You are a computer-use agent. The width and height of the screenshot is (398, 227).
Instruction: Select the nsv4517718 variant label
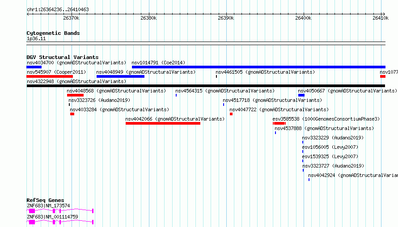(x=273, y=100)
